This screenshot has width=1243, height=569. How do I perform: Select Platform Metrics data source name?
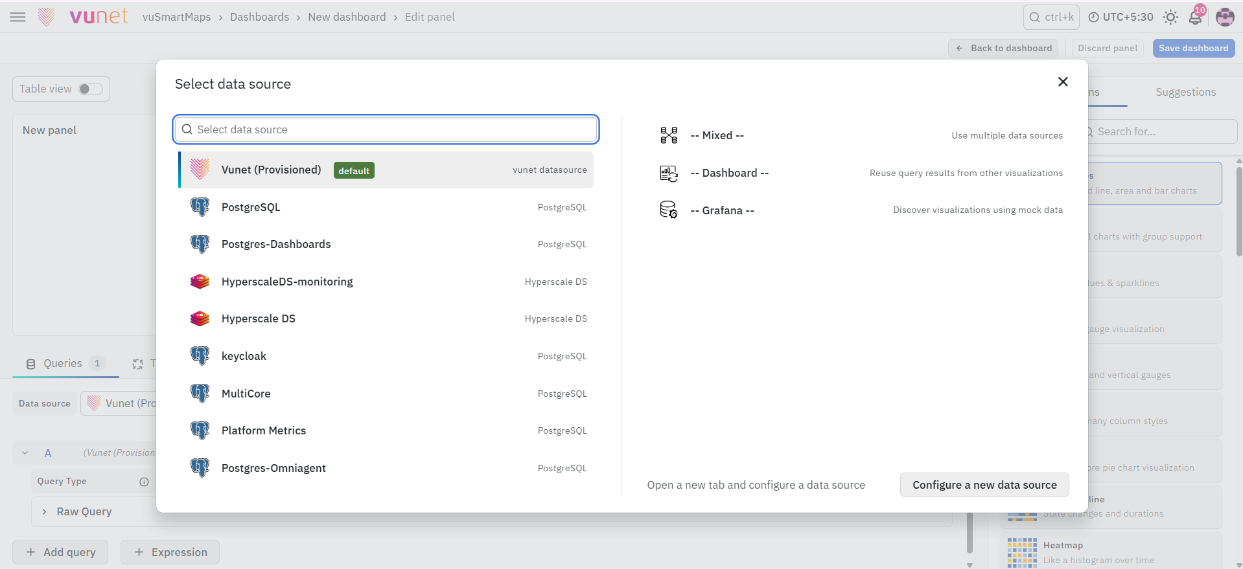click(x=264, y=430)
